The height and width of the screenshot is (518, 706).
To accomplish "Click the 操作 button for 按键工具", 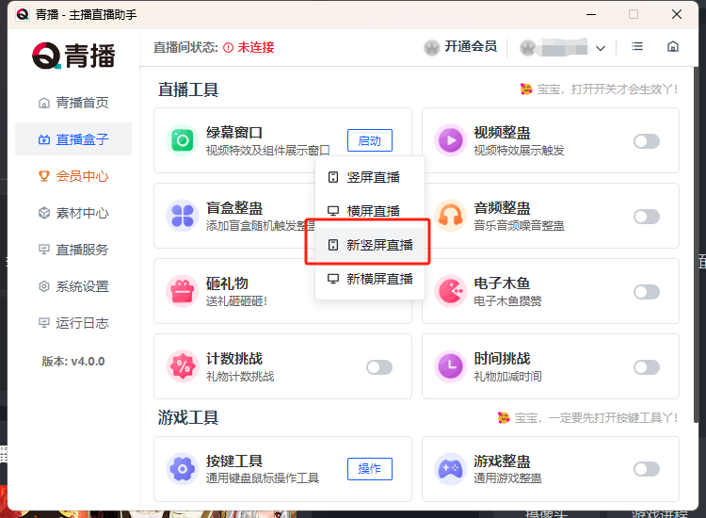I will click(370, 469).
